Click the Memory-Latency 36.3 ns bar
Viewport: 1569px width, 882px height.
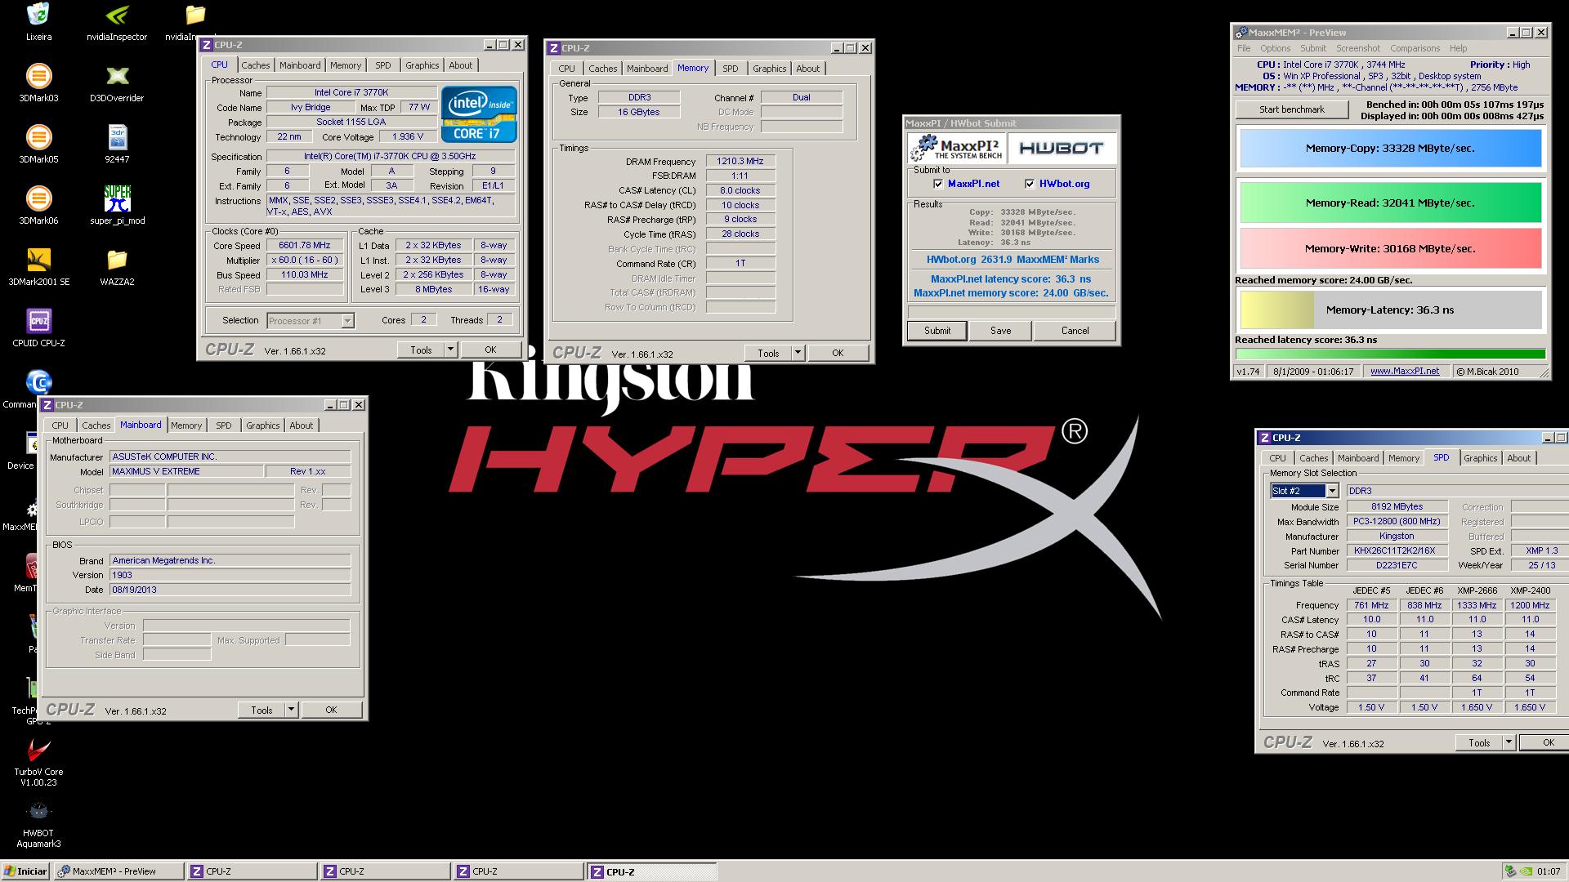1391,310
